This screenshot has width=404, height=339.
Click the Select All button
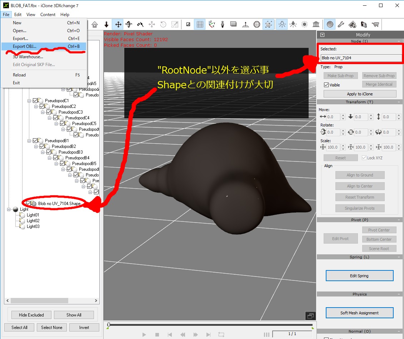point(19,328)
